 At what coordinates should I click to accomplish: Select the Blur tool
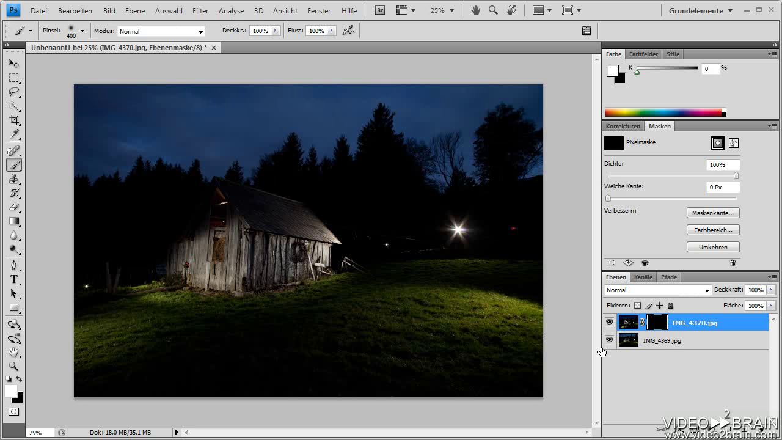(13, 235)
